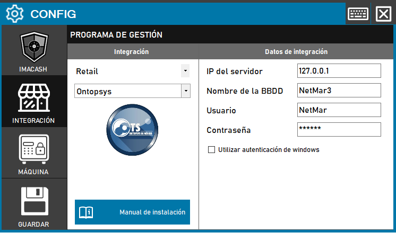Open the on-screen keyboard icon
This screenshot has height=233, width=396.
(358, 14)
